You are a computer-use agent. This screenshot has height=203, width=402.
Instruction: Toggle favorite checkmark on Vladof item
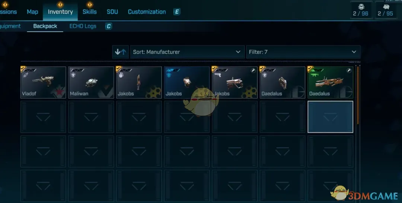click(x=23, y=69)
